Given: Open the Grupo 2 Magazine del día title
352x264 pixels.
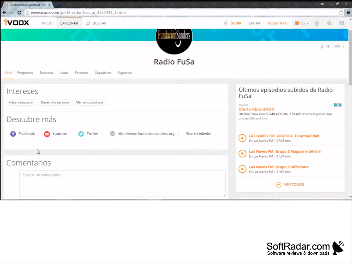Looking at the screenshot, I should (285, 151).
